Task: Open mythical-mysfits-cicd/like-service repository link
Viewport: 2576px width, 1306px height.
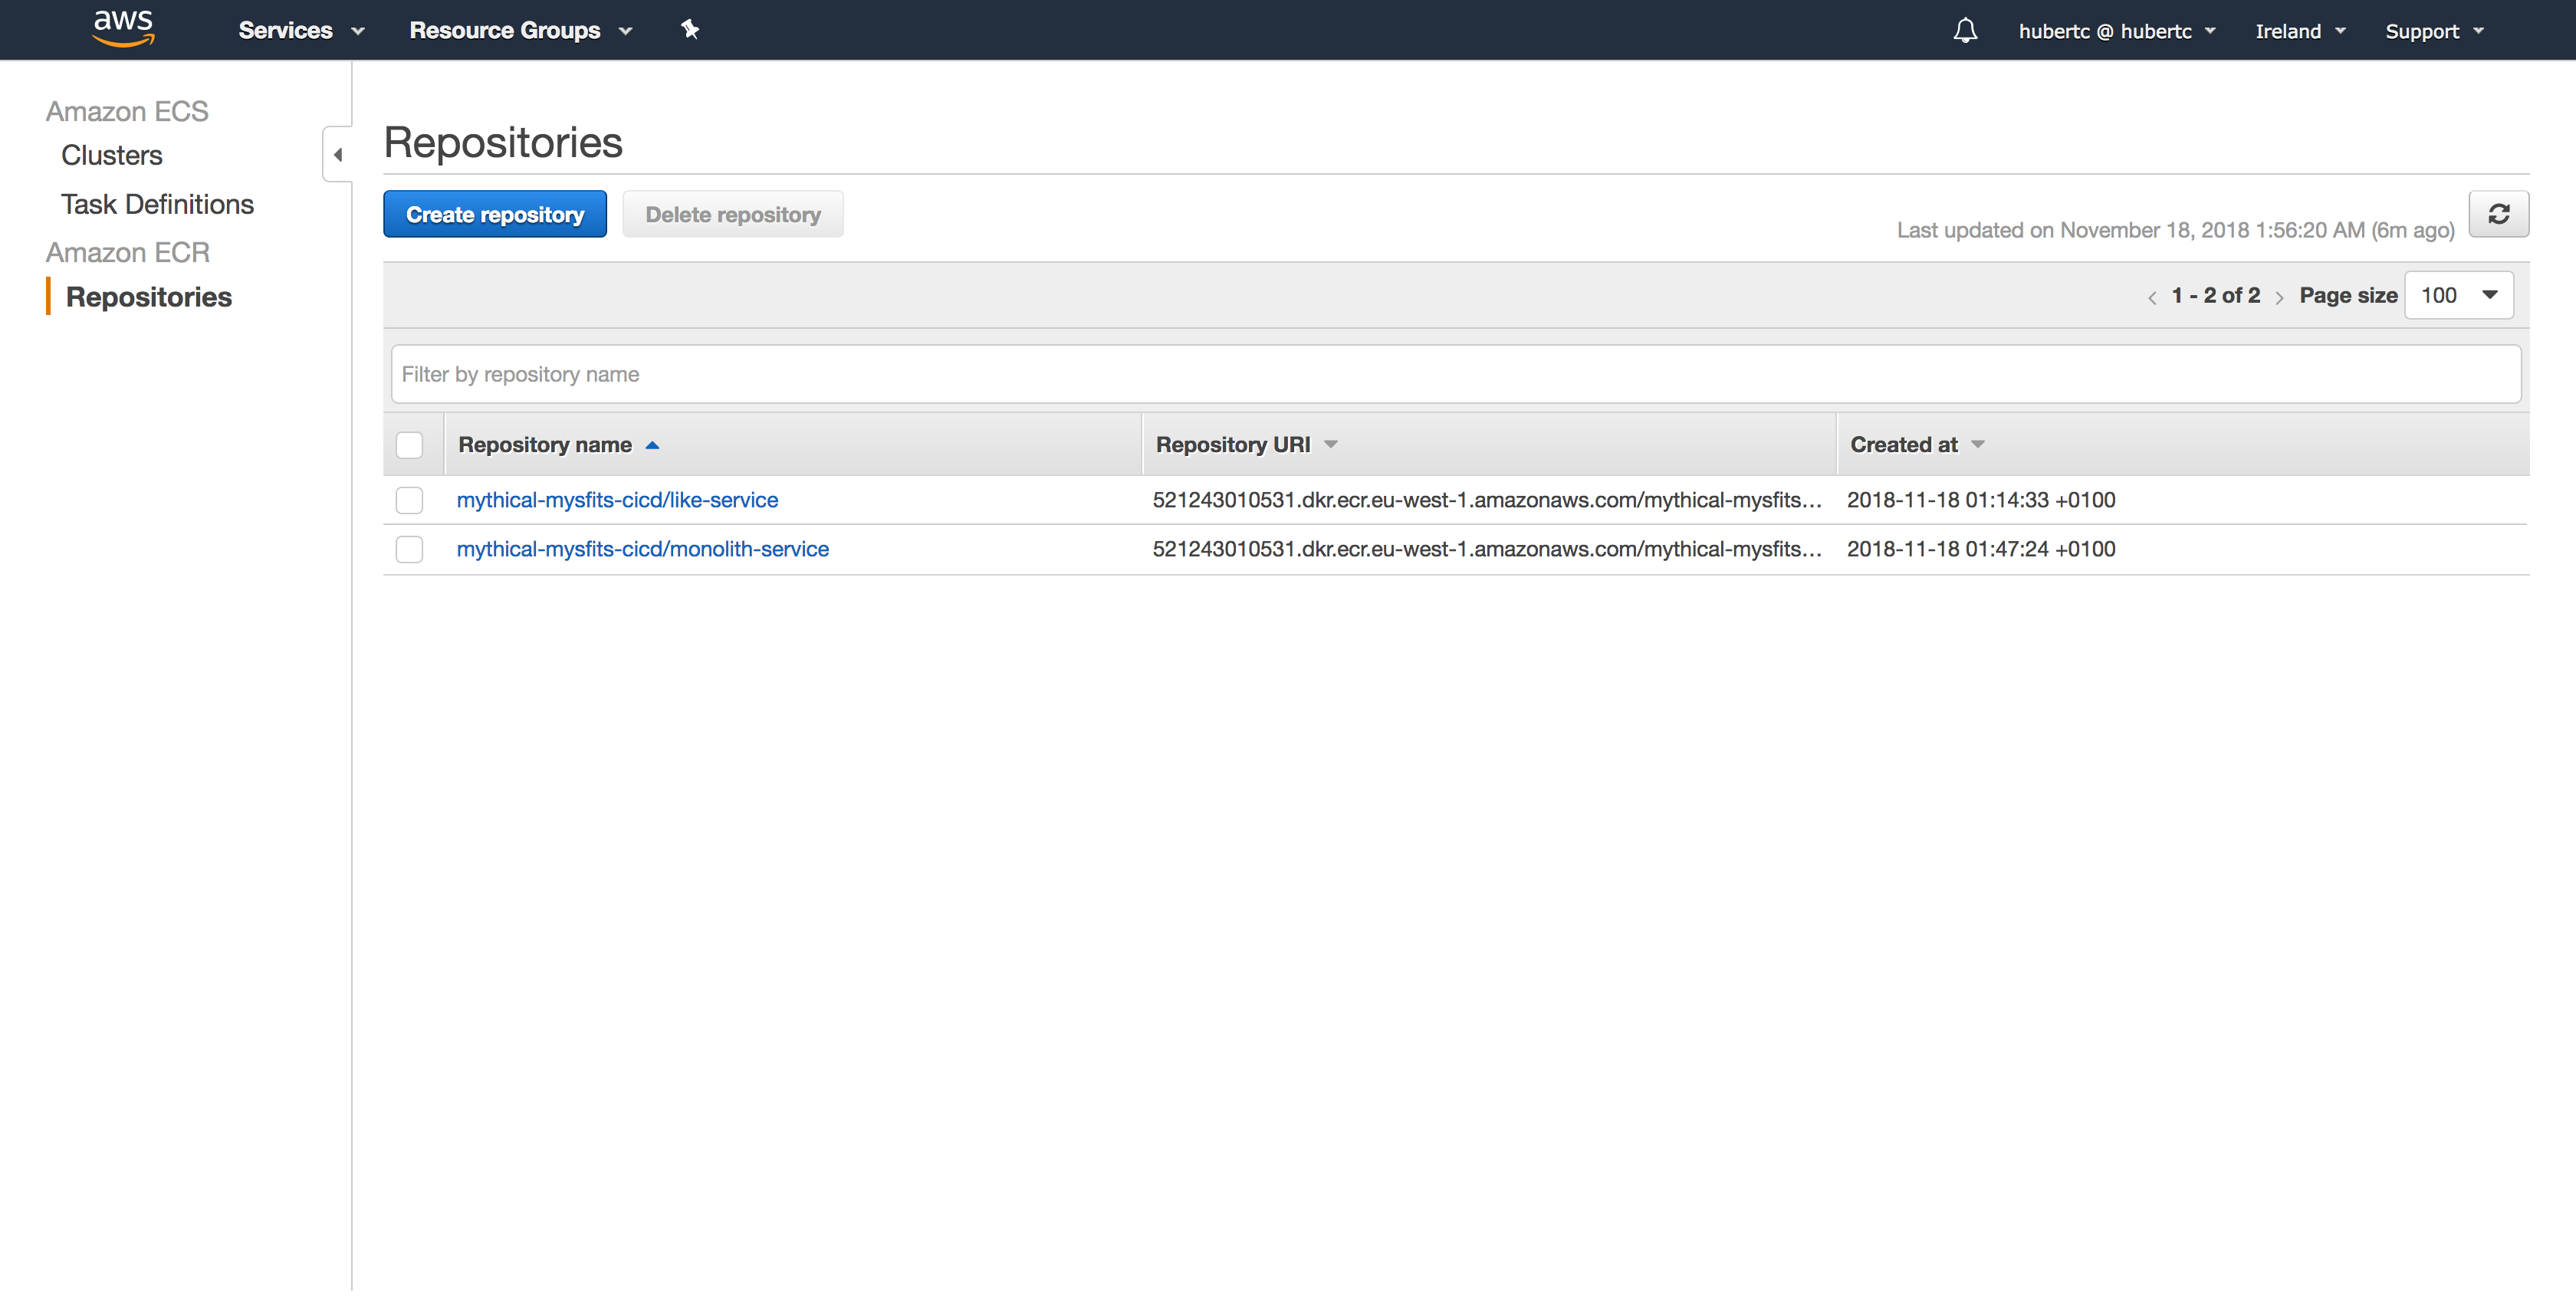Action: pos(617,500)
